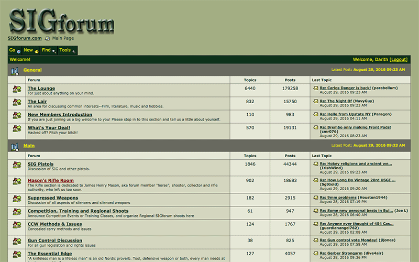Click forum icon for CCW Methods & Issues
The image size is (419, 262).
pos(17,225)
